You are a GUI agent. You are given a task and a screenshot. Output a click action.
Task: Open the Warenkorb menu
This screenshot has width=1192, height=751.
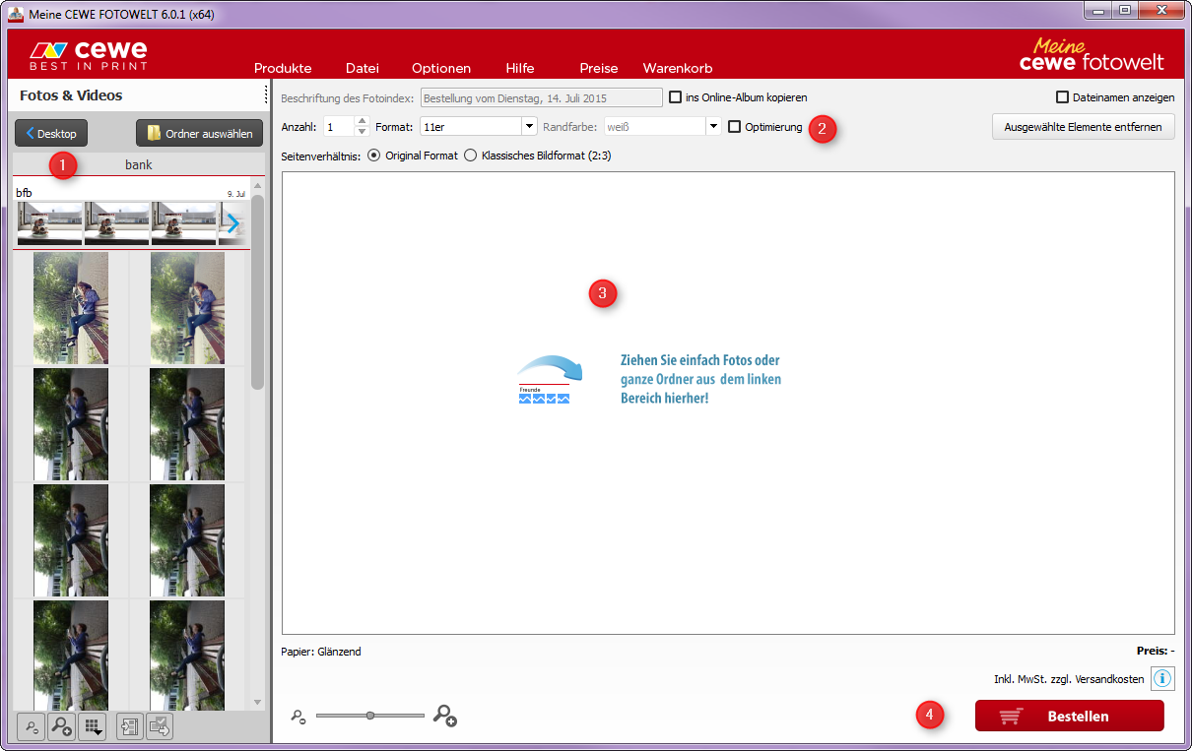(678, 68)
